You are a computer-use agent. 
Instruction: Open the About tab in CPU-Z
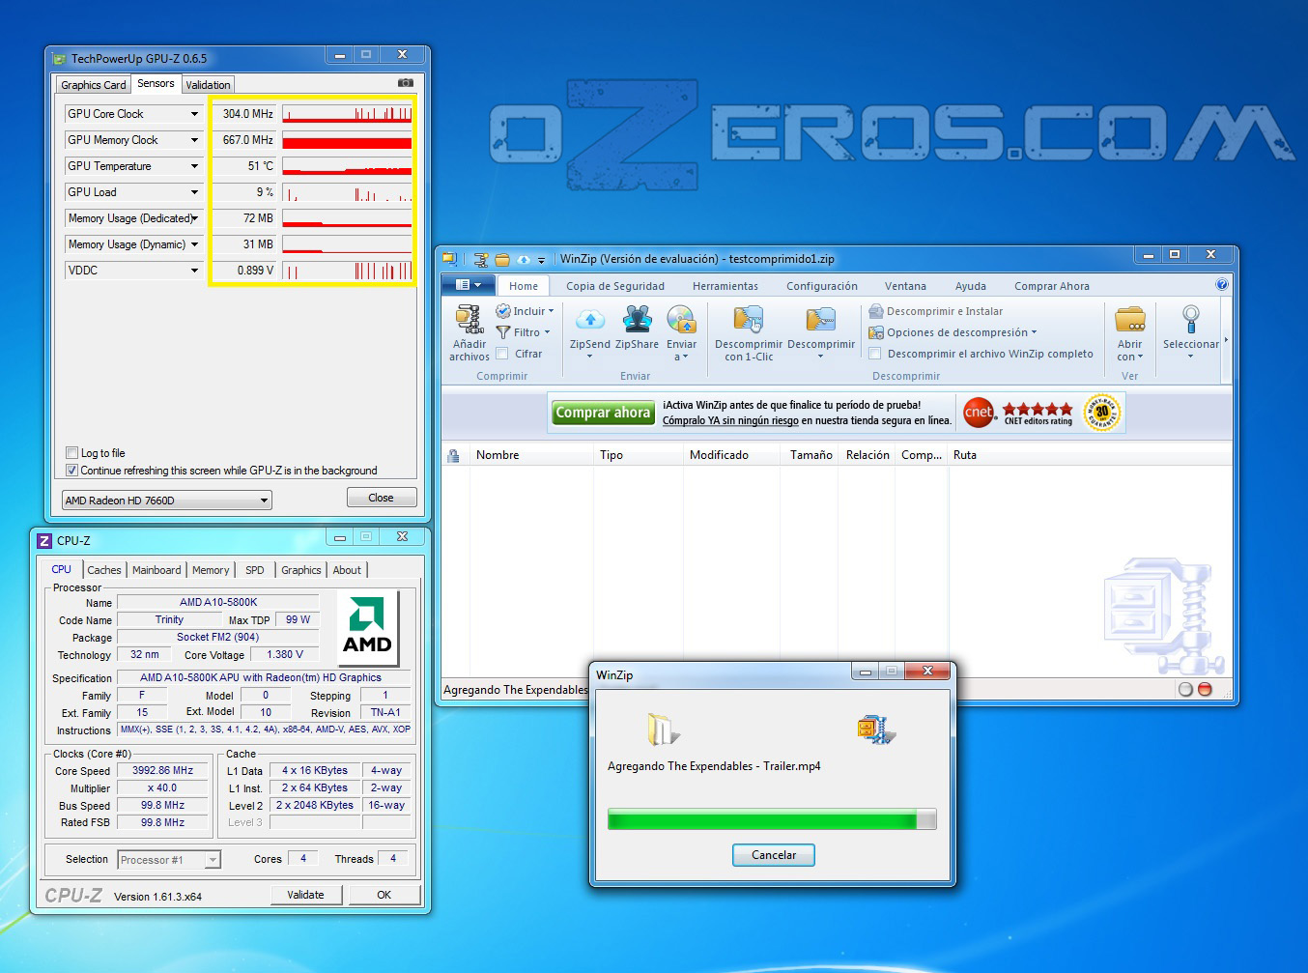tap(347, 570)
